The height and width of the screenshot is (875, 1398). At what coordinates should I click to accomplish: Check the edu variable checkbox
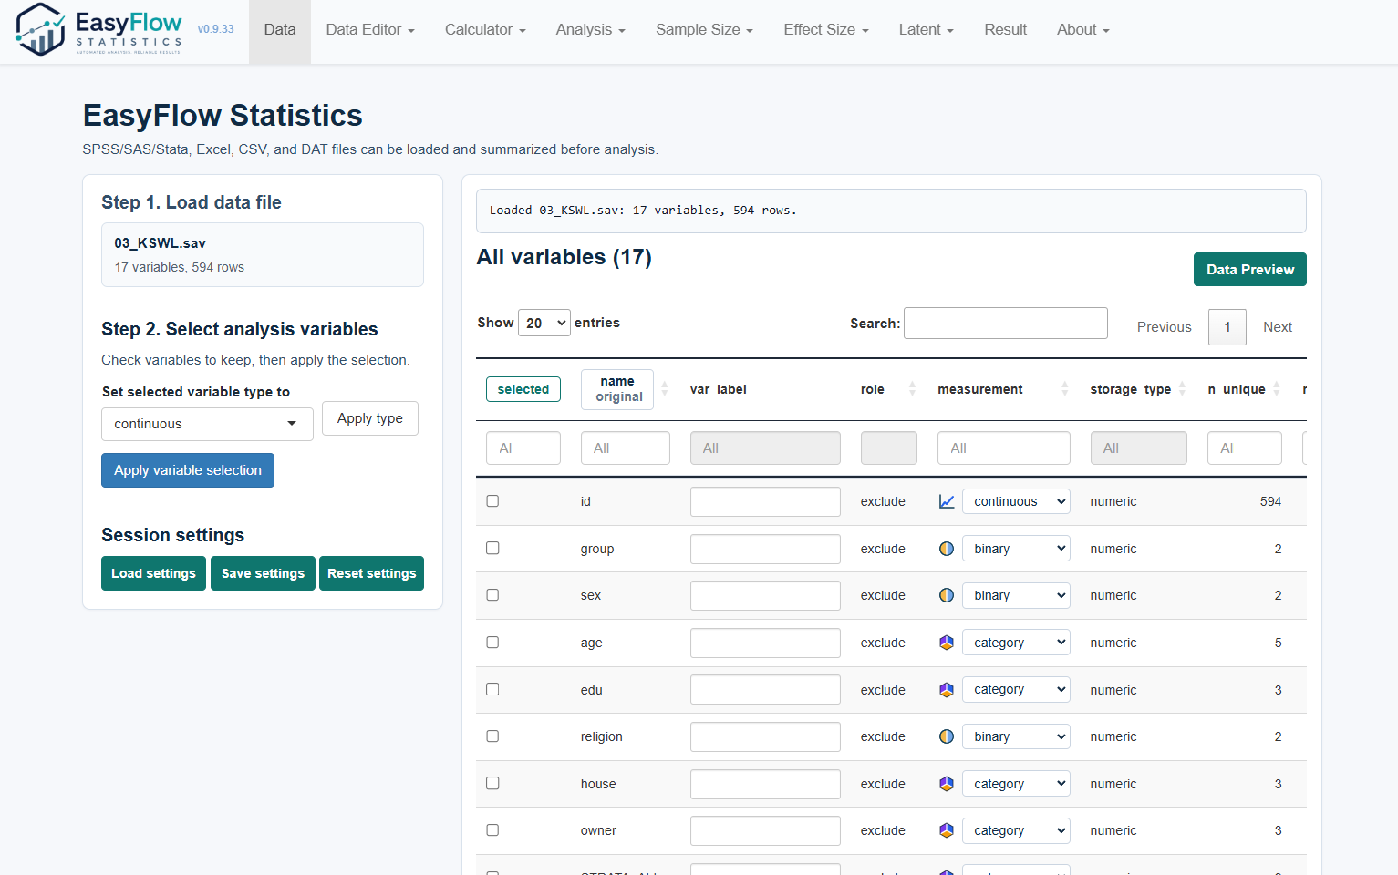[x=492, y=689]
